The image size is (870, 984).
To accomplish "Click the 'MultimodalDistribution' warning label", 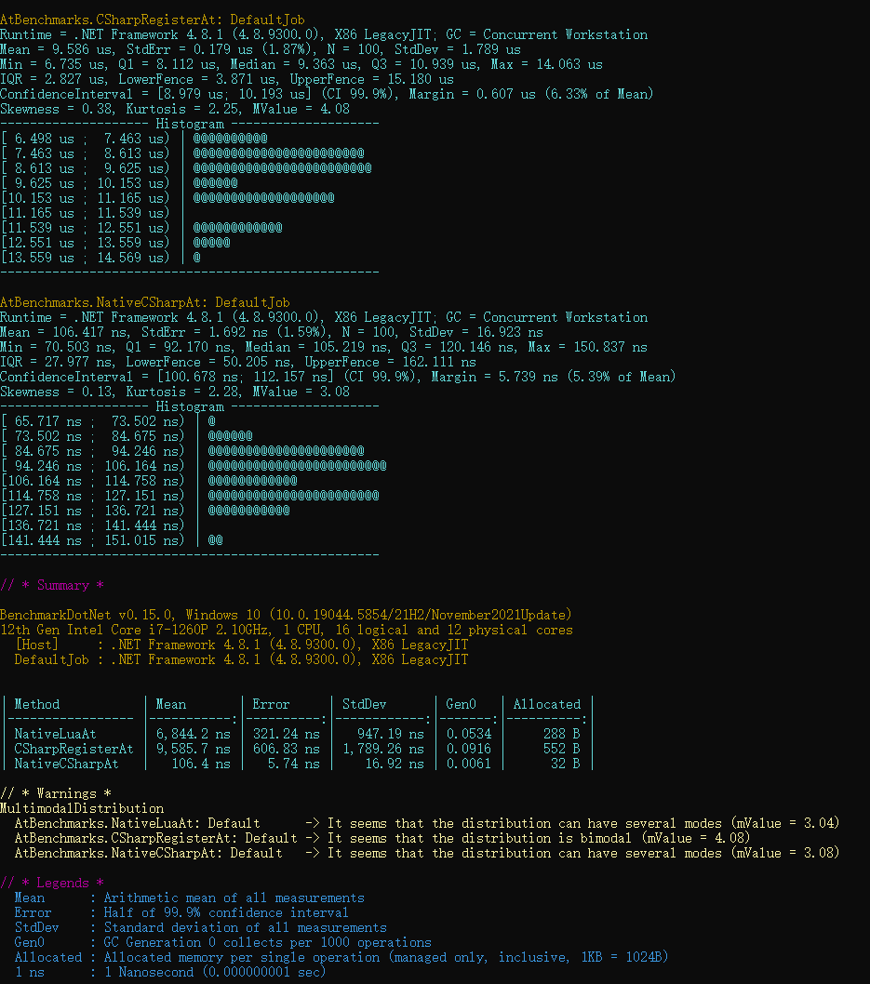I will pyautogui.click(x=82, y=809).
